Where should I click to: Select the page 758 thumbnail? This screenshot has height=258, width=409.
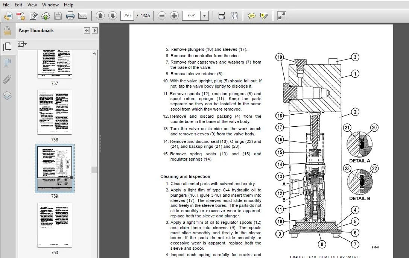coord(55,112)
